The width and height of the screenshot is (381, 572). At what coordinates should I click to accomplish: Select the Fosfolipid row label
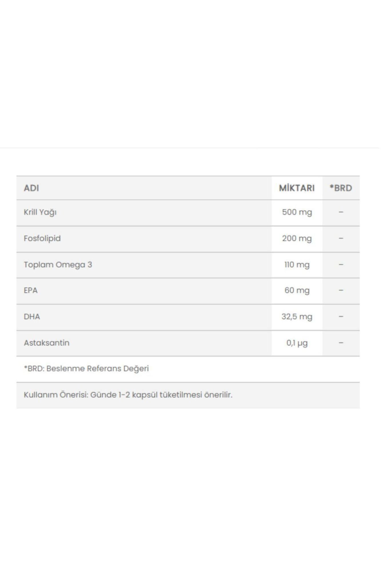click(x=42, y=239)
